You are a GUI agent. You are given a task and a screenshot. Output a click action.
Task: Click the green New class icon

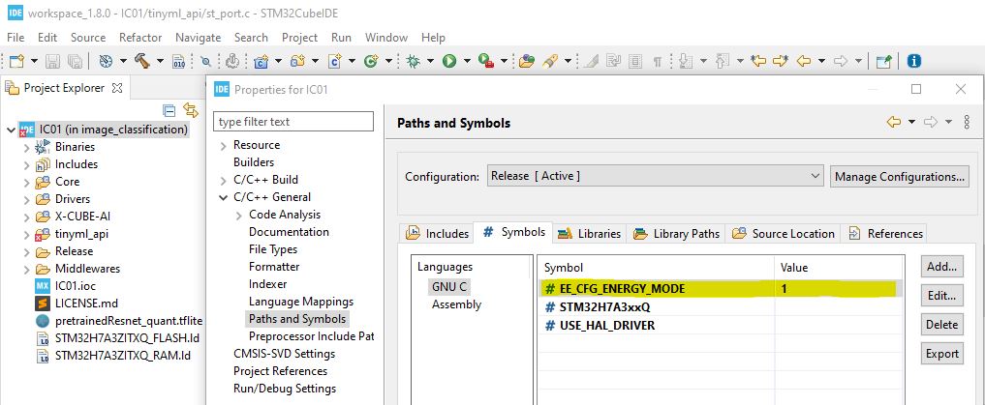(371, 61)
